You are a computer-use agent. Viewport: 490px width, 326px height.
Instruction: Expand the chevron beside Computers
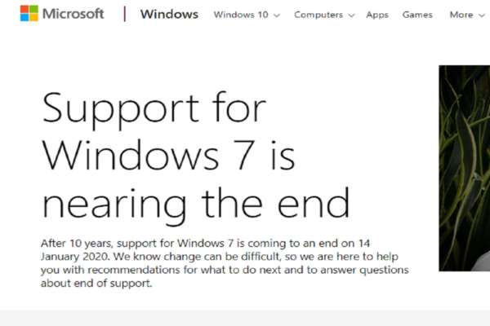pos(351,15)
